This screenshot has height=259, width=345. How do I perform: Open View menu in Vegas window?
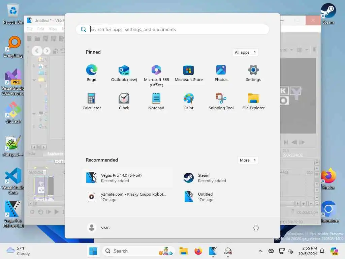53,29
